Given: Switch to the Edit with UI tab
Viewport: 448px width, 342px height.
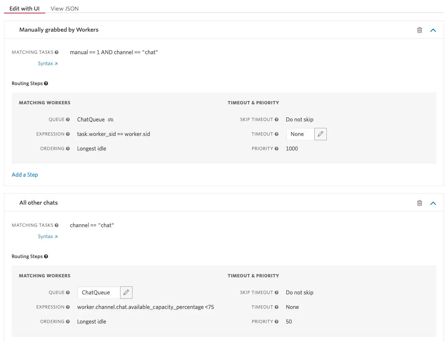Looking at the screenshot, I should pyautogui.click(x=24, y=8).
